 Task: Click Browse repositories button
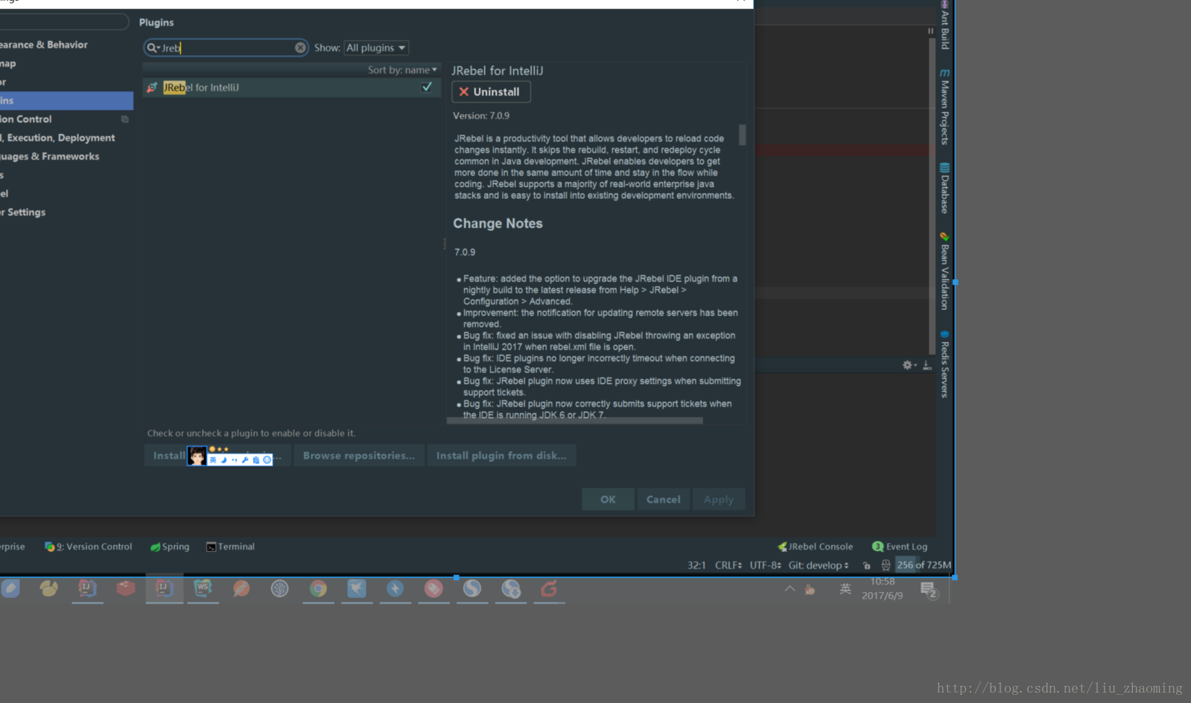point(359,456)
